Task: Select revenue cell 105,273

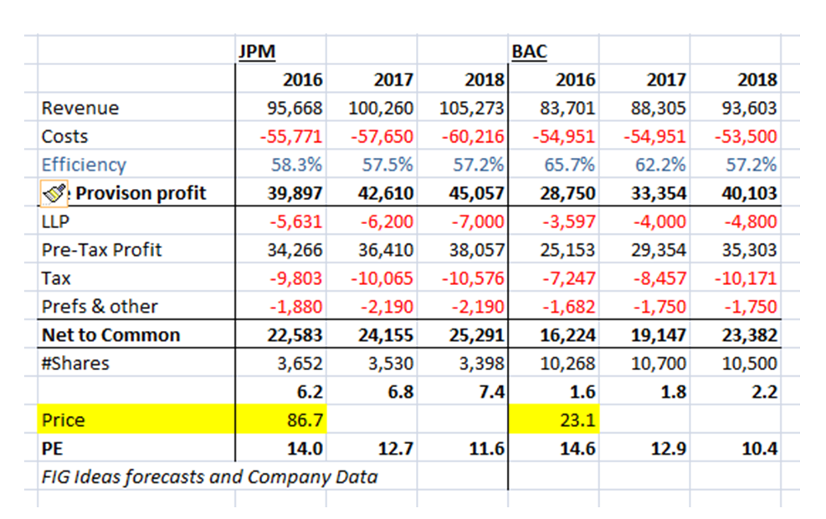Action: pos(472,108)
